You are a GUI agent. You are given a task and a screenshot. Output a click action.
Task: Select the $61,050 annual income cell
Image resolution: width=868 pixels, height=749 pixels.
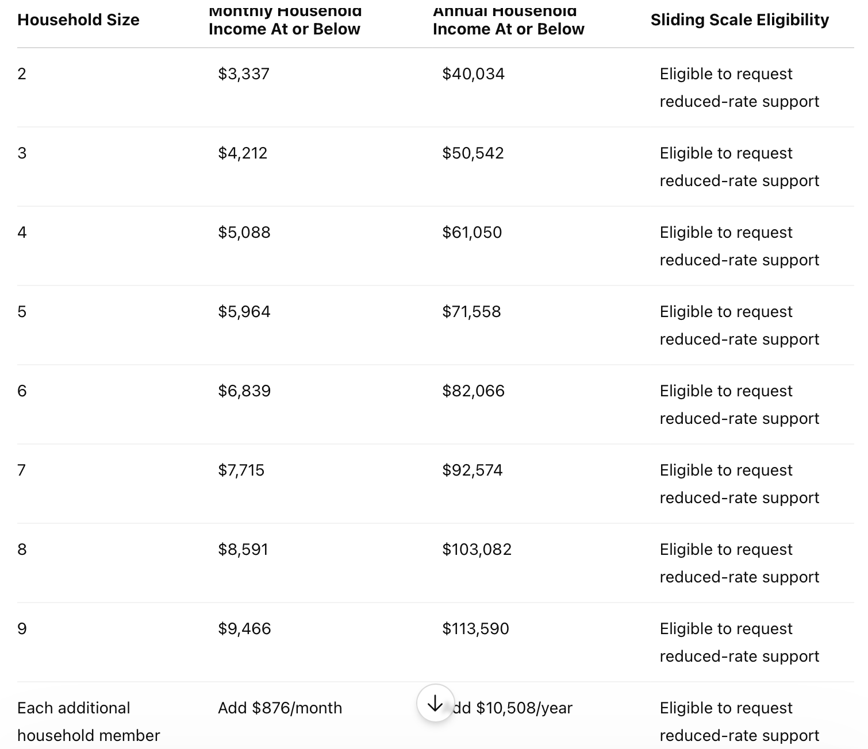(472, 233)
